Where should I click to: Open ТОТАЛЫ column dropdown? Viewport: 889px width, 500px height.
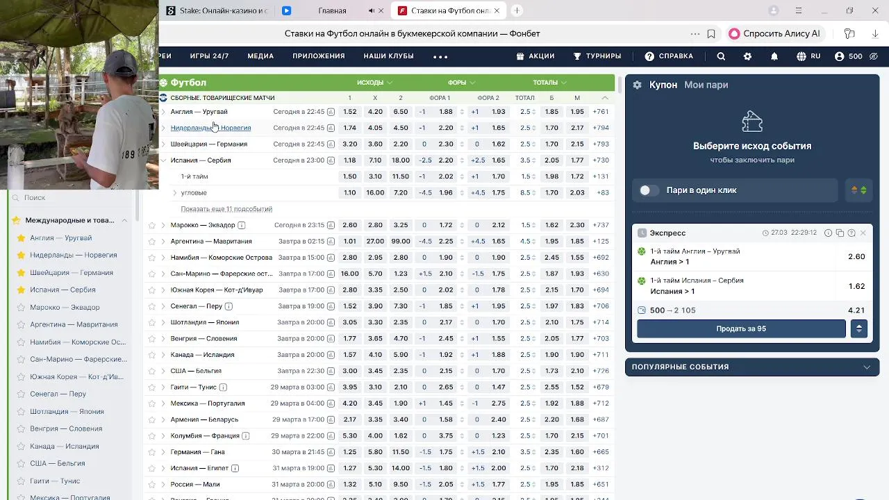[x=550, y=83]
